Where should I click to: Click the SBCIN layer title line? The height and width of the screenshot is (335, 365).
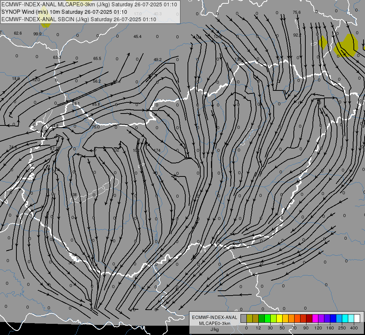(79, 19)
